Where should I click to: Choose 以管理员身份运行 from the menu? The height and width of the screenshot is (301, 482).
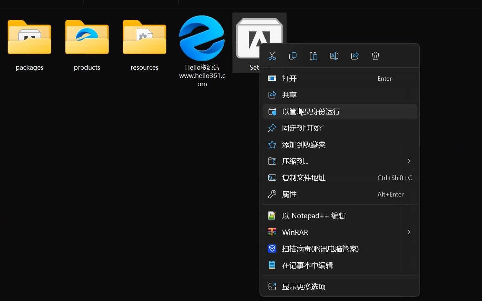[x=311, y=112]
